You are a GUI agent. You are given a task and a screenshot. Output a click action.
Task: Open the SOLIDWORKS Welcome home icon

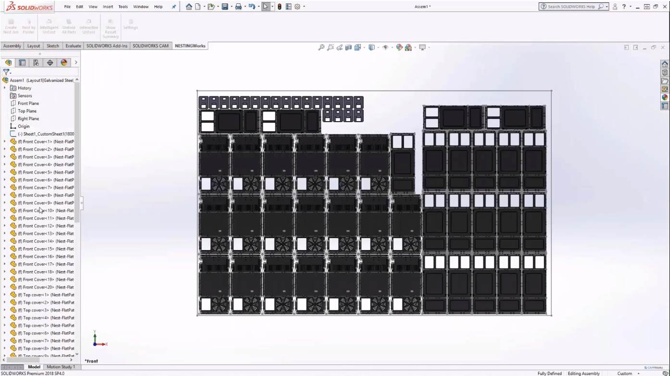(x=189, y=7)
